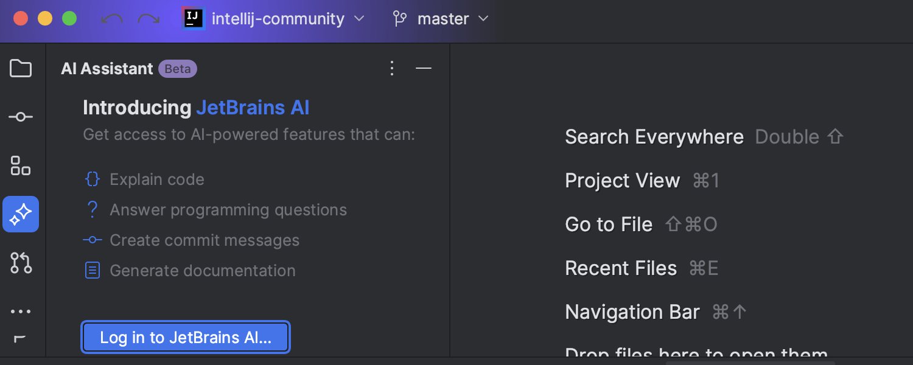The height and width of the screenshot is (365, 913).
Task: Show more tool windows via ellipsis icon
Action: click(x=20, y=311)
